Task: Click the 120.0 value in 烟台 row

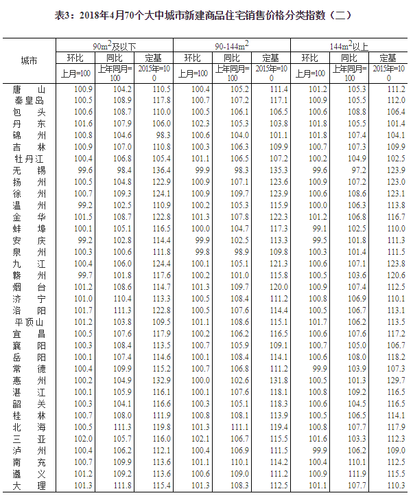Action: (279, 286)
